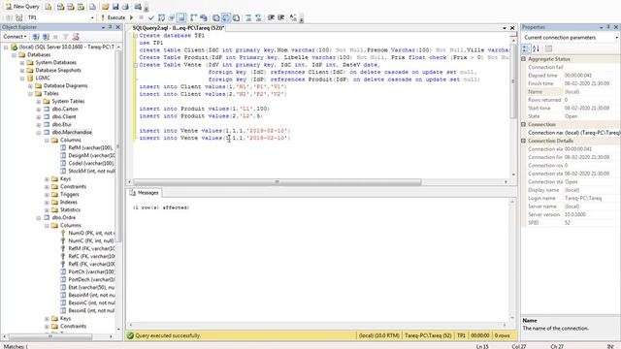Click the Filter funnel icon in Object Explorer
The image size is (621, 349).
[x=66, y=37]
